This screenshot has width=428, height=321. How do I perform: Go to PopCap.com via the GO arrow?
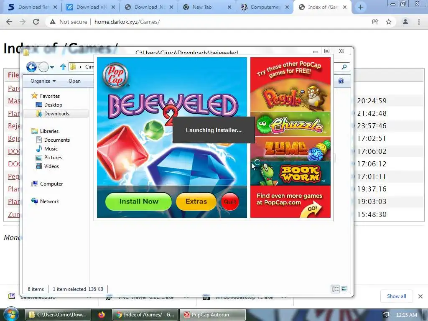click(x=312, y=210)
